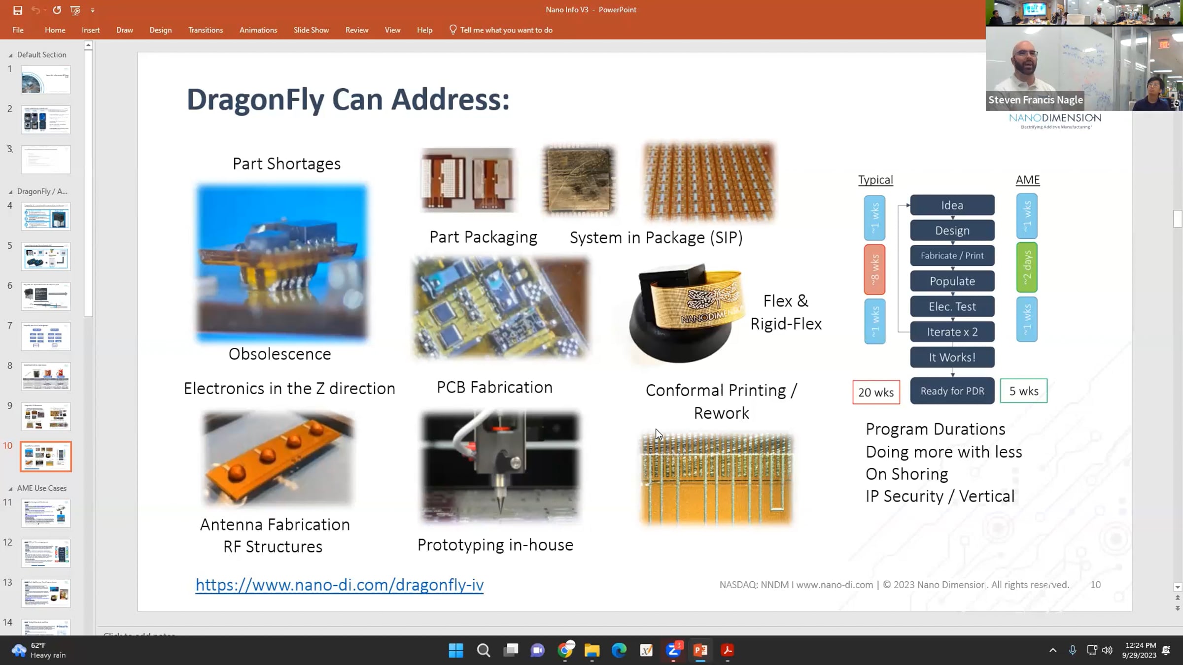The image size is (1183, 665).
Task: Open PowerPoint from the Windows taskbar
Action: [700, 650]
